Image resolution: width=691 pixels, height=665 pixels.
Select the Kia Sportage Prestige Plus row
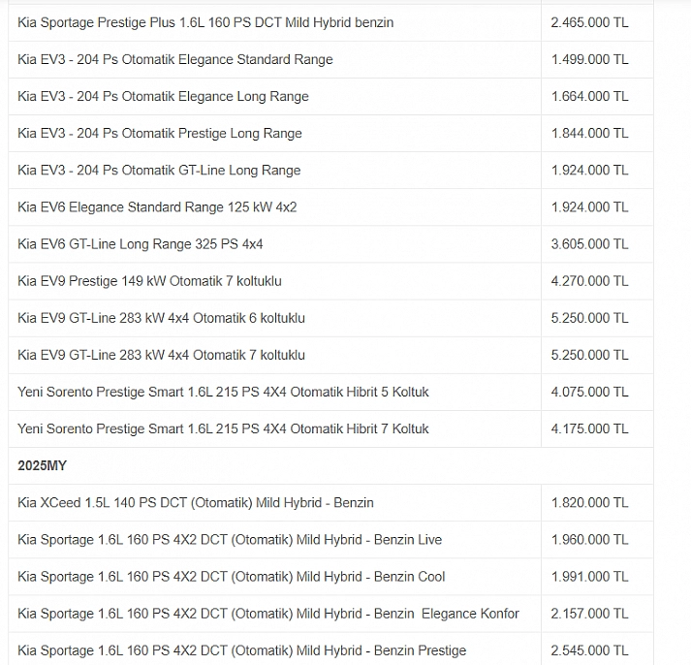(x=330, y=22)
